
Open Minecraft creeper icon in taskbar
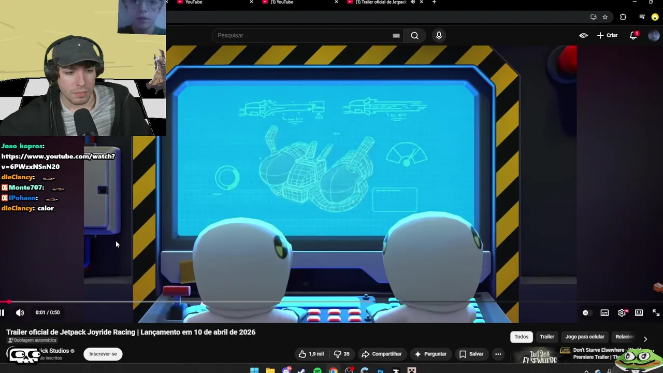point(412,370)
